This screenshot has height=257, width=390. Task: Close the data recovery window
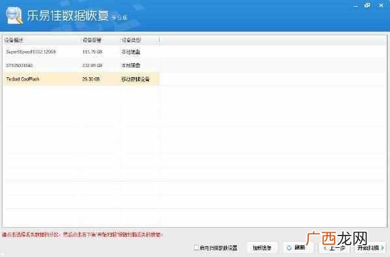tap(381, 5)
